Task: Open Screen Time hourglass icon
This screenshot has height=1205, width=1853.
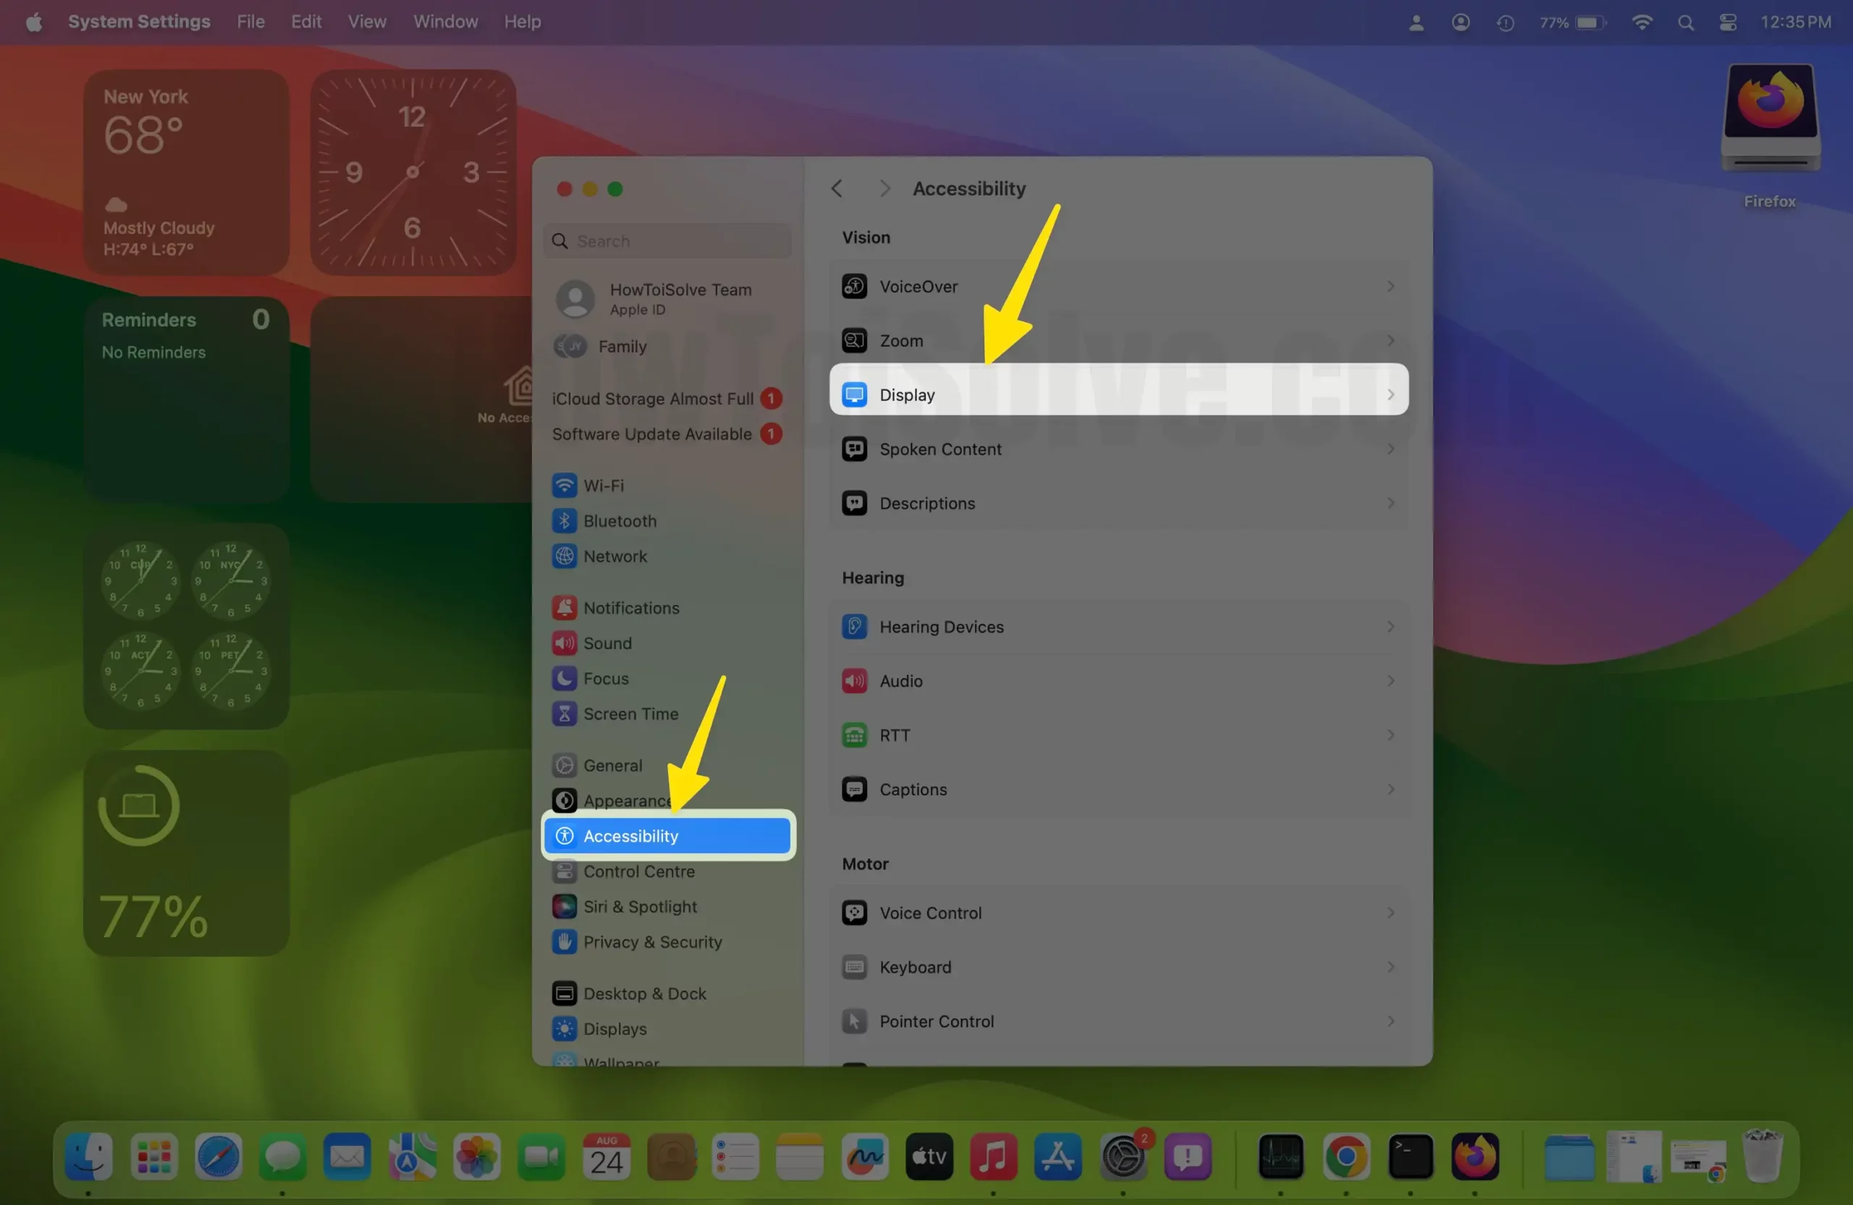Action: [565, 714]
